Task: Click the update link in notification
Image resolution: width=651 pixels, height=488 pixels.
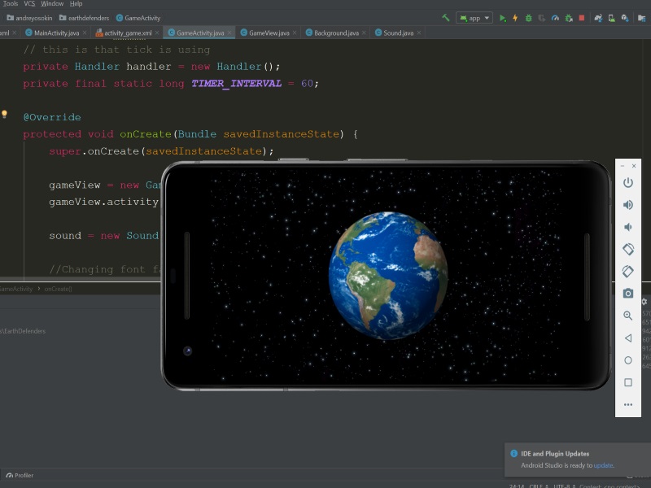Action: (603, 465)
